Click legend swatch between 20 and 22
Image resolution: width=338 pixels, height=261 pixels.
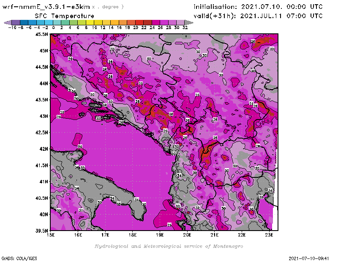click(139, 22)
